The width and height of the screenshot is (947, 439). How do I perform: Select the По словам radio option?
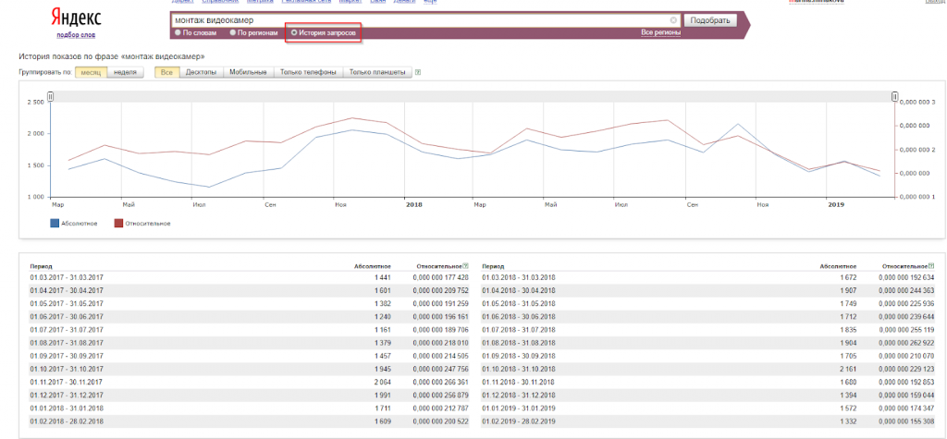coord(178,32)
